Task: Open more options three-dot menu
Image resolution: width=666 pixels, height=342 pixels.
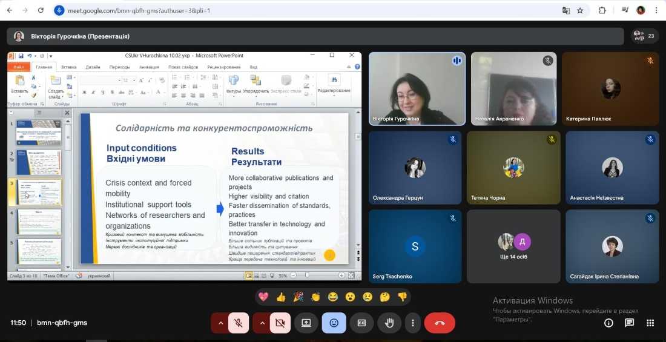Action: (413, 323)
